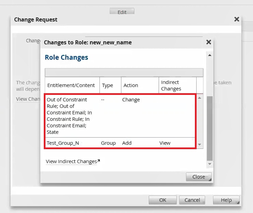The height and width of the screenshot is (213, 253).
Task: Close the Change Request dialog with X
Action: pos(236,19)
